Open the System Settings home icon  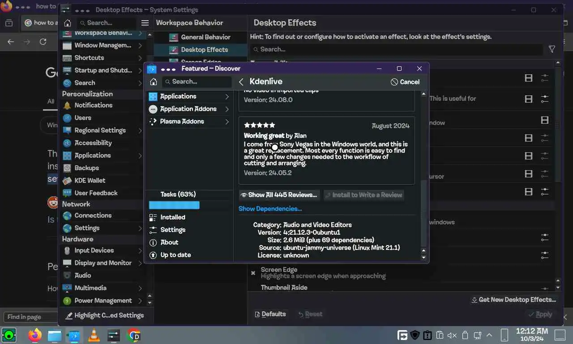pos(67,23)
